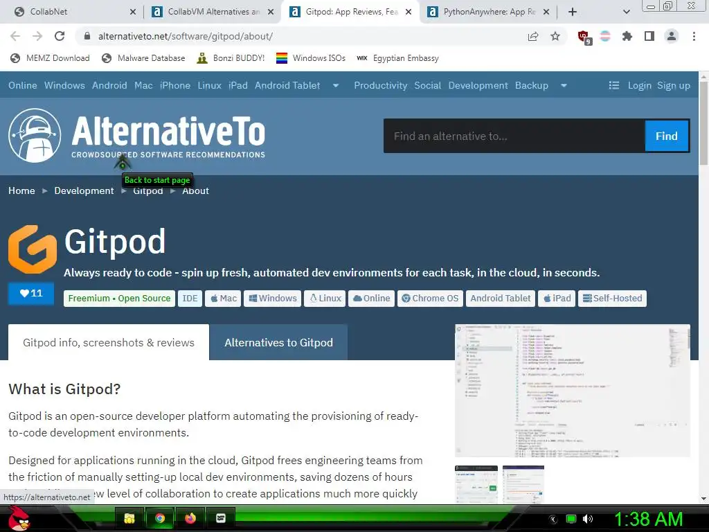Open the list menu icon near Login
Screen dimensions: 709x532
(x=613, y=85)
